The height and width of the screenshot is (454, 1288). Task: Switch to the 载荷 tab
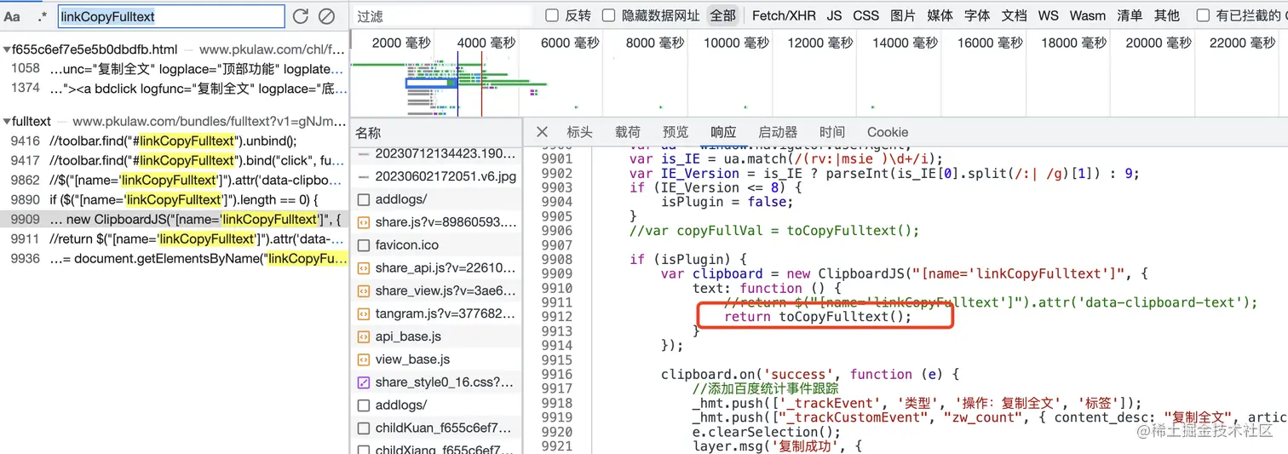pos(628,132)
